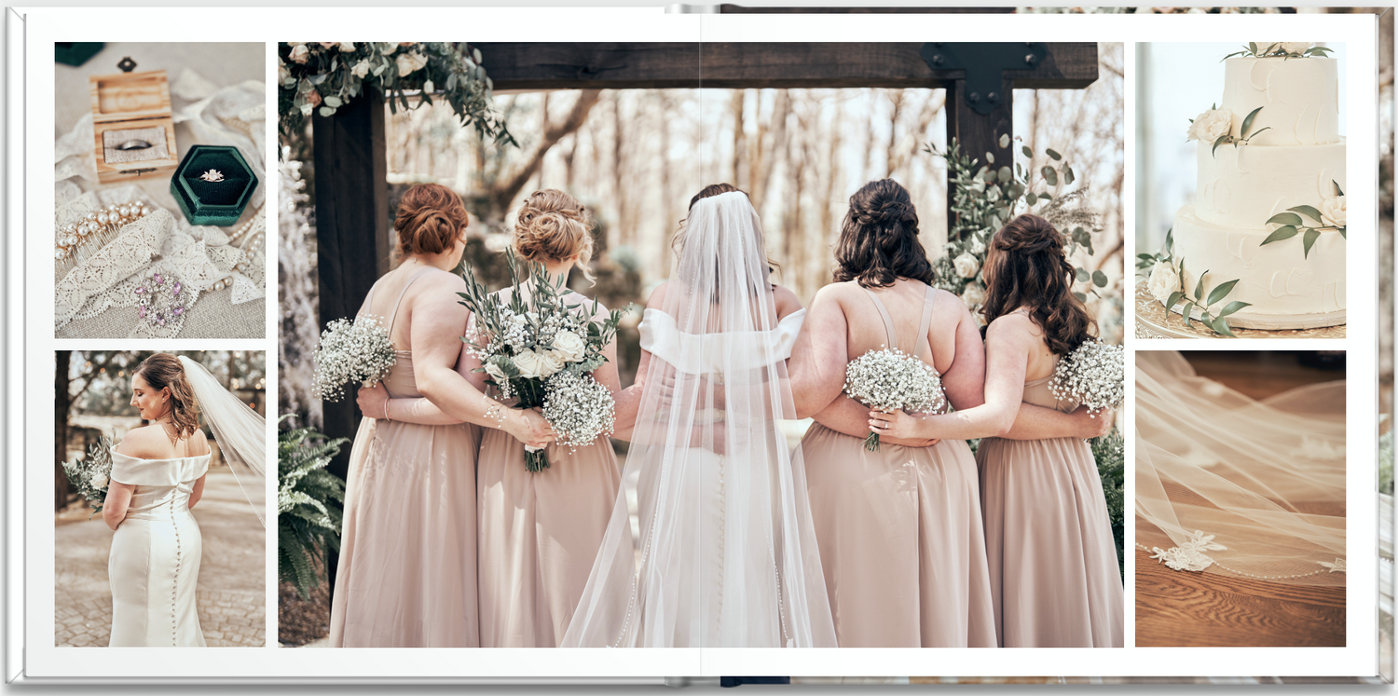Click the bride's long veil in center photo
Screen dimensions: 1398x696
coord(706,466)
